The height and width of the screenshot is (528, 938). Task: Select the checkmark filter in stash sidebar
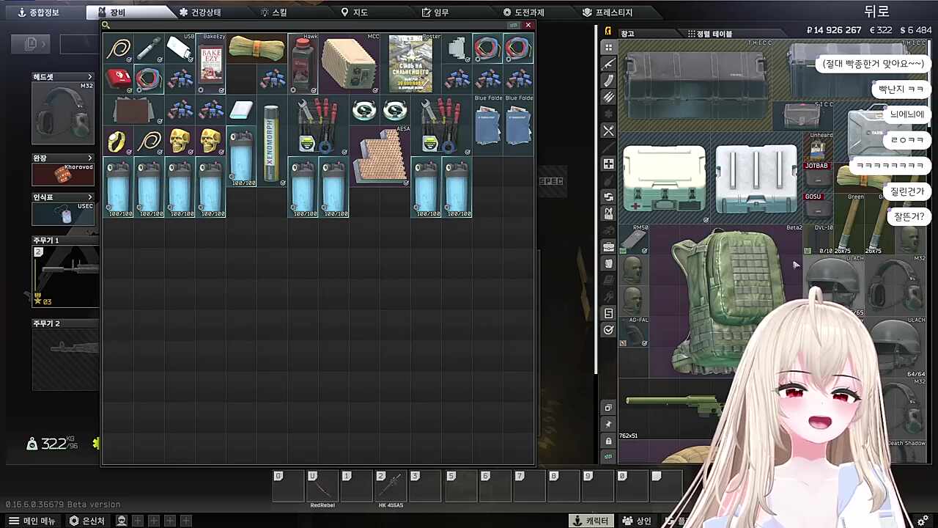[x=608, y=330]
